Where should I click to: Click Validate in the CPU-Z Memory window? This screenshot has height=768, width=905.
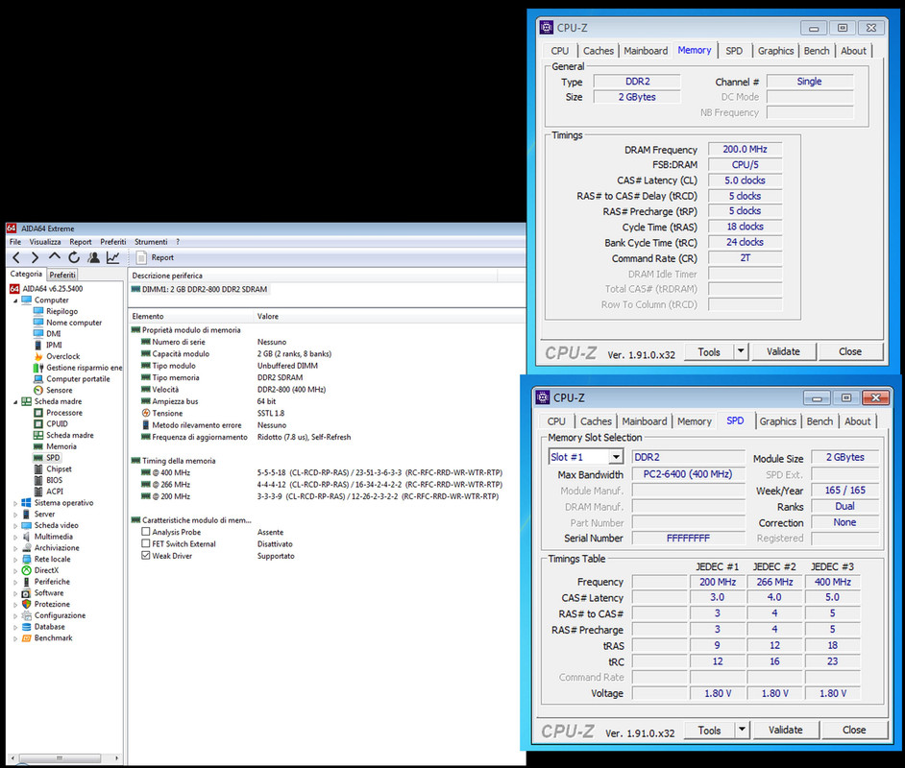point(783,351)
